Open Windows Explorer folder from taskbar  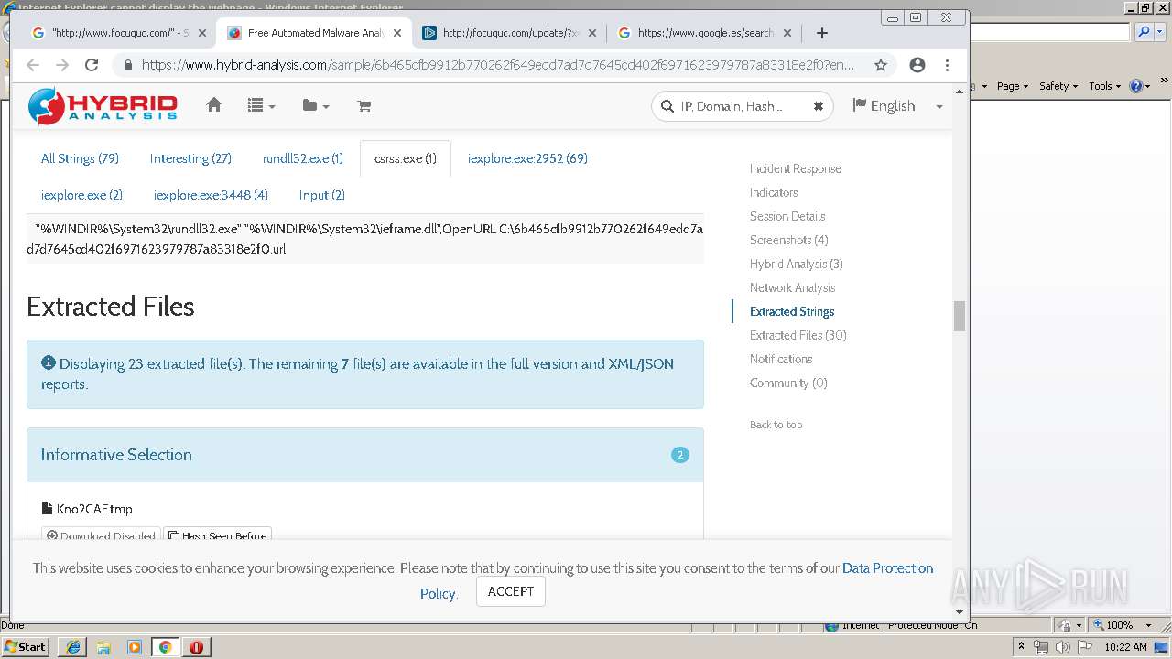103,647
